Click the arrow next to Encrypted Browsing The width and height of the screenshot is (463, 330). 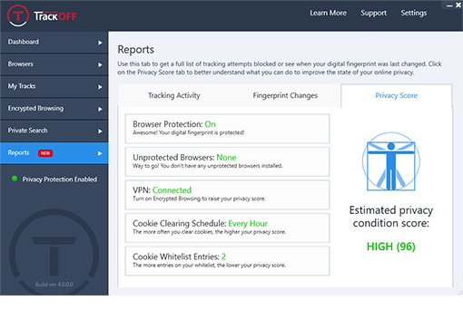[x=100, y=109]
